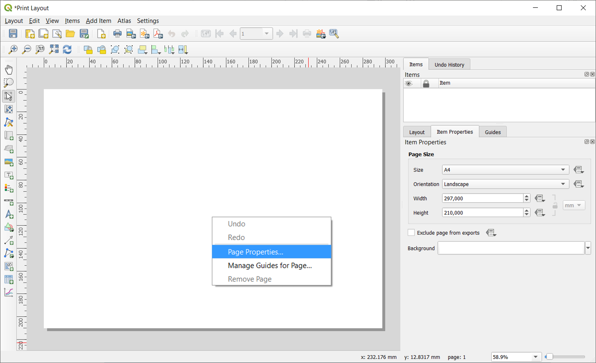Open Atlas settings in the toolbar
The width and height of the screenshot is (596, 363).
(334, 33)
